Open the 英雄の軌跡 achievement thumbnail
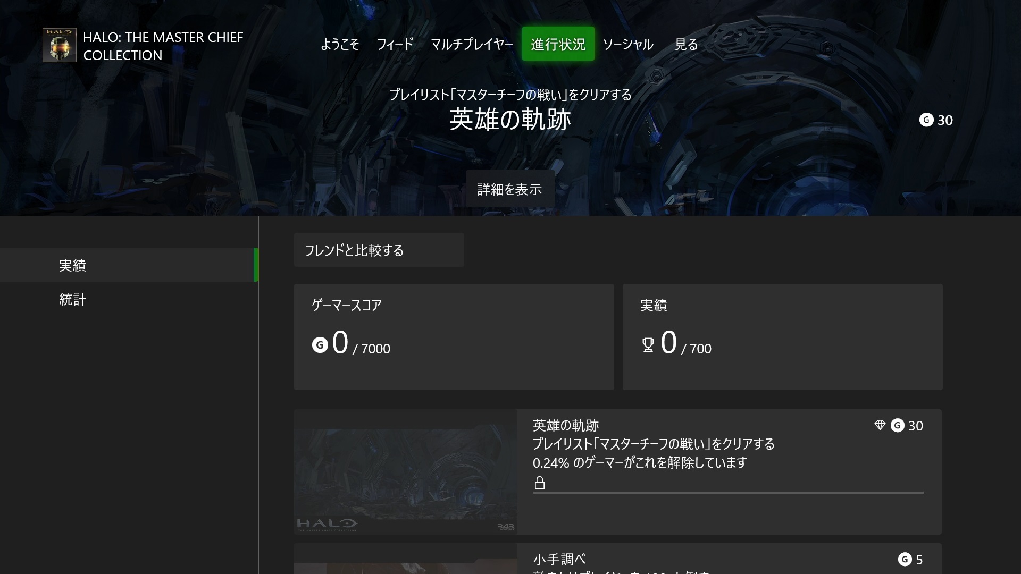Screen dimensions: 1021x574 (405, 472)
